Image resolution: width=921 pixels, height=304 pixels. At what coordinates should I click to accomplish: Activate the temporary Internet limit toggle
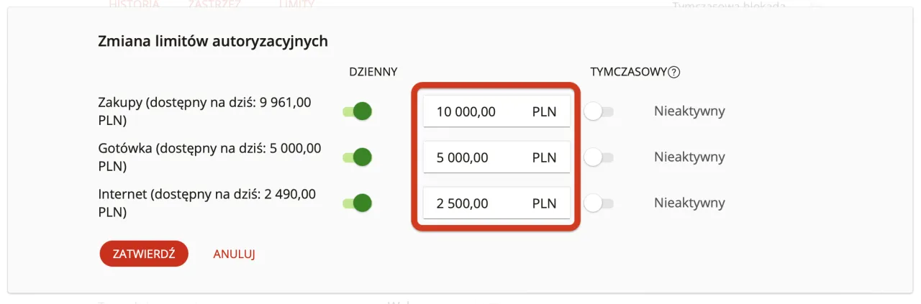[599, 203]
